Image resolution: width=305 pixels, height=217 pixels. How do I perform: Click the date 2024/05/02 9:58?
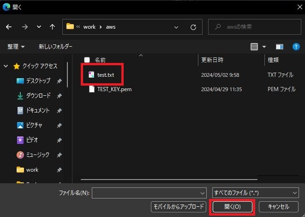pos(220,75)
